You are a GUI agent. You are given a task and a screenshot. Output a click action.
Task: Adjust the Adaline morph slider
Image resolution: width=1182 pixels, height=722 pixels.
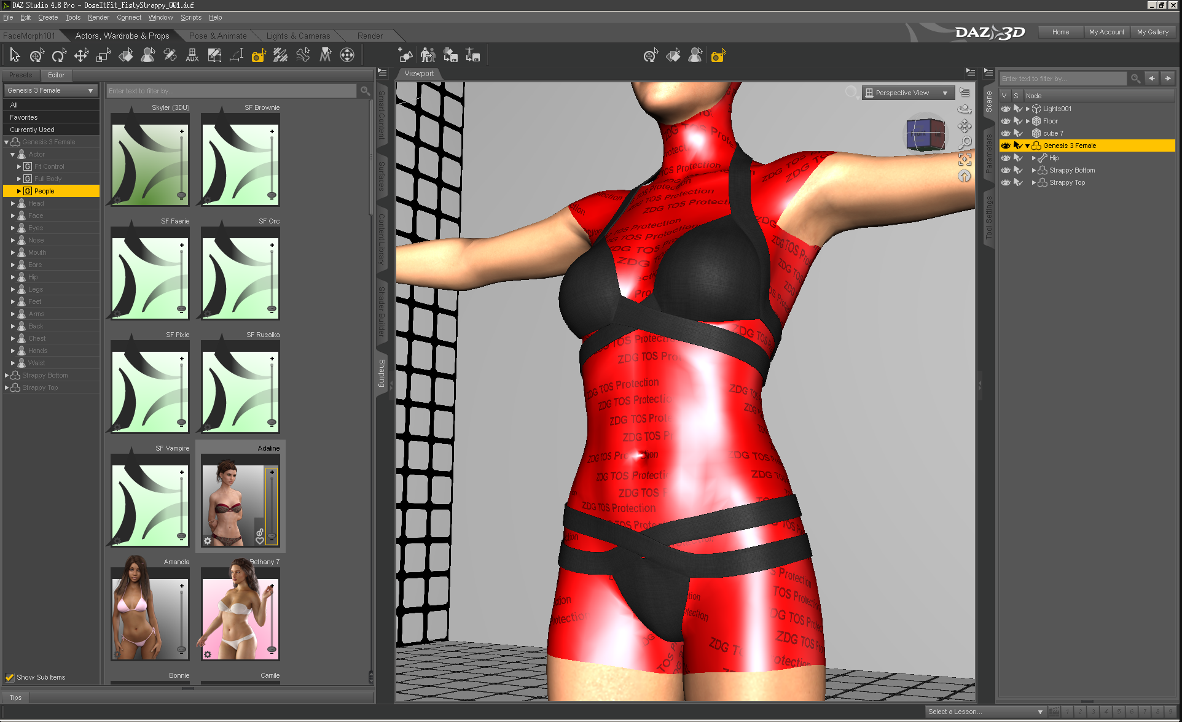tap(272, 503)
